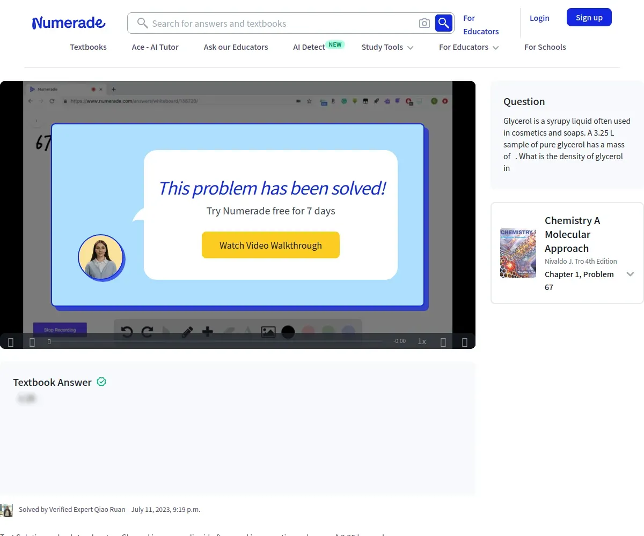Select the pencil tool in whiteboard toolbar

click(x=187, y=332)
